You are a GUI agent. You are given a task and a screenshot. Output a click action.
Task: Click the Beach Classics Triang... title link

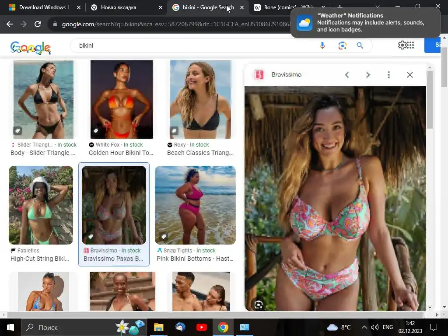[200, 153]
